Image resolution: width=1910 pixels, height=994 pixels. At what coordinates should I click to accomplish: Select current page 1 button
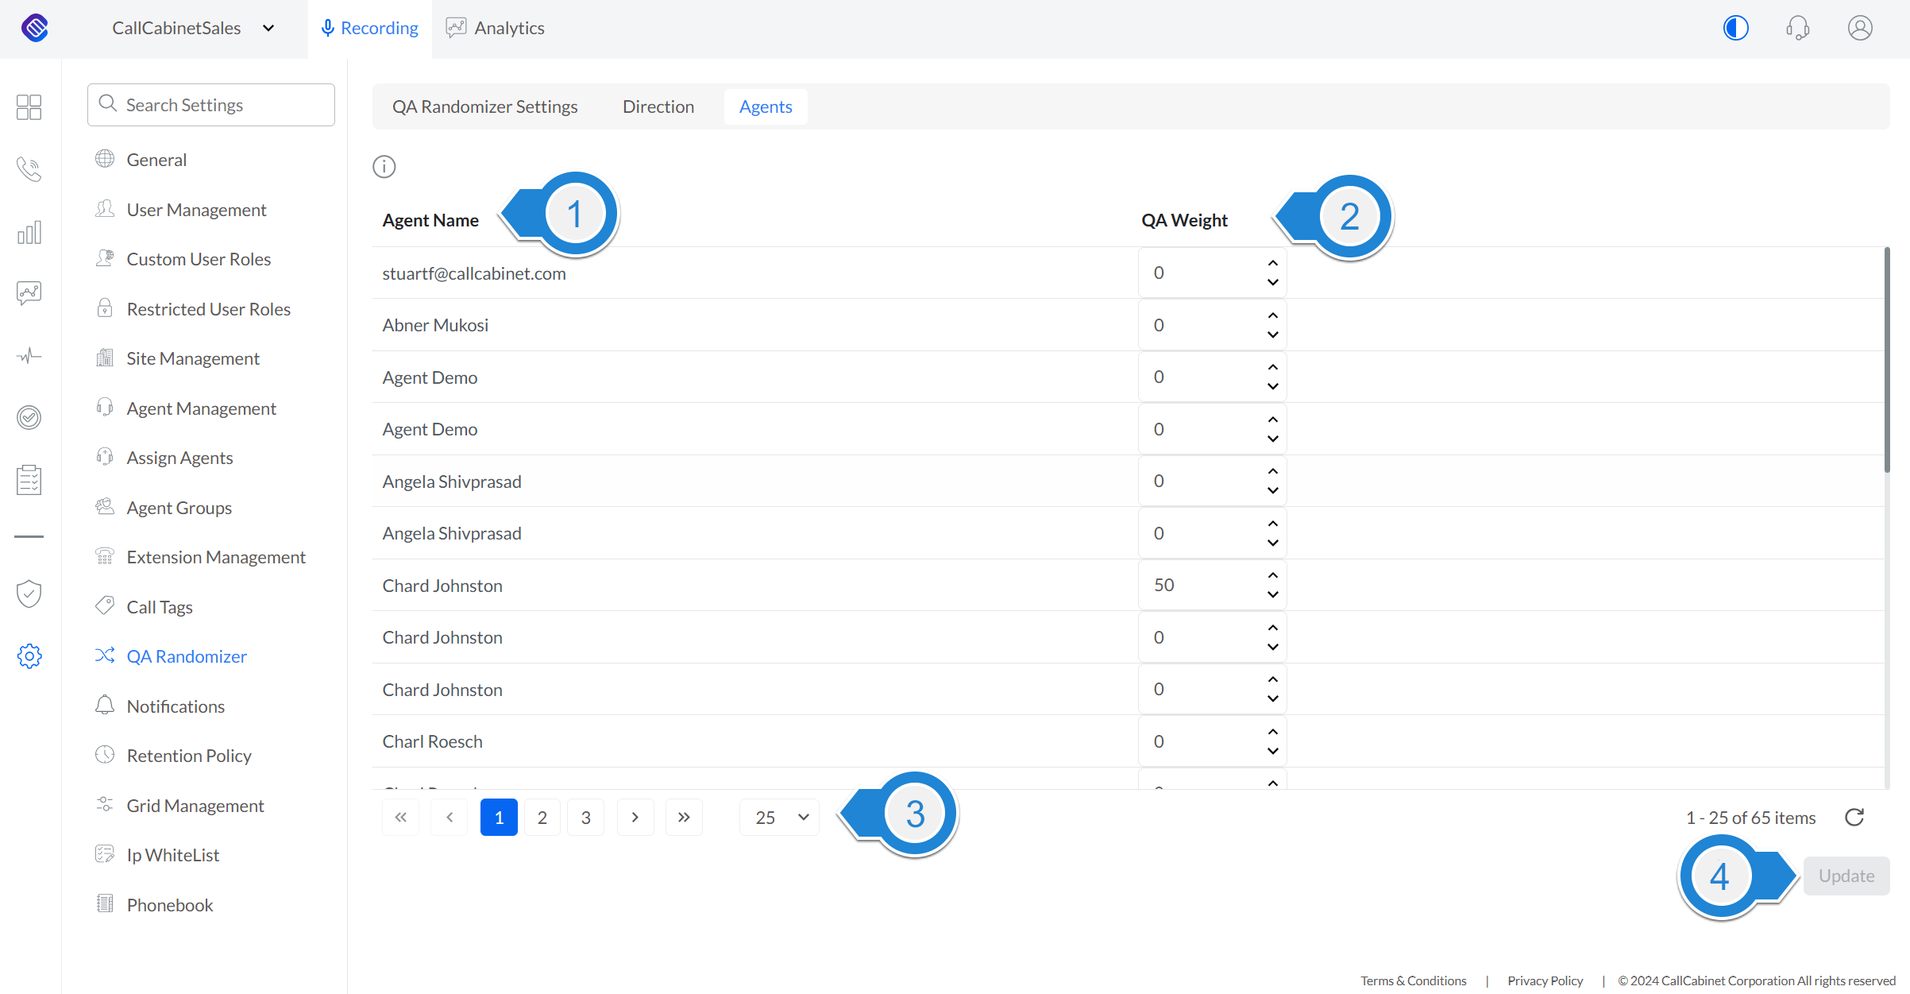tap(499, 818)
